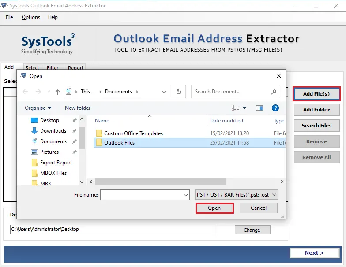Image resolution: width=346 pixels, height=267 pixels.
Task: Click the Documents icon in sidebar
Action: [x=34, y=141]
